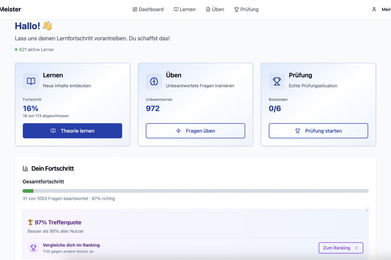This screenshot has height=260, width=391.
Task: Switch to the Prüfung navigation tab
Action: click(246, 9)
